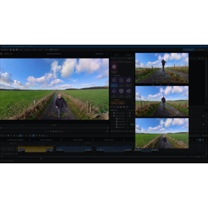The width and height of the screenshot is (208, 208).
Task: Collapse the second effect entry tree arrow
Action: click(112, 116)
